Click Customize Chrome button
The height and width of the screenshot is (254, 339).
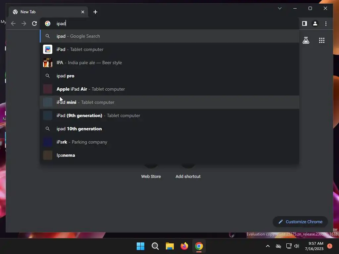coord(300,222)
